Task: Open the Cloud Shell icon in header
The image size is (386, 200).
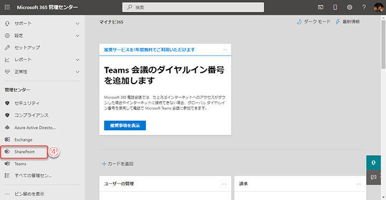Action: (321, 7)
